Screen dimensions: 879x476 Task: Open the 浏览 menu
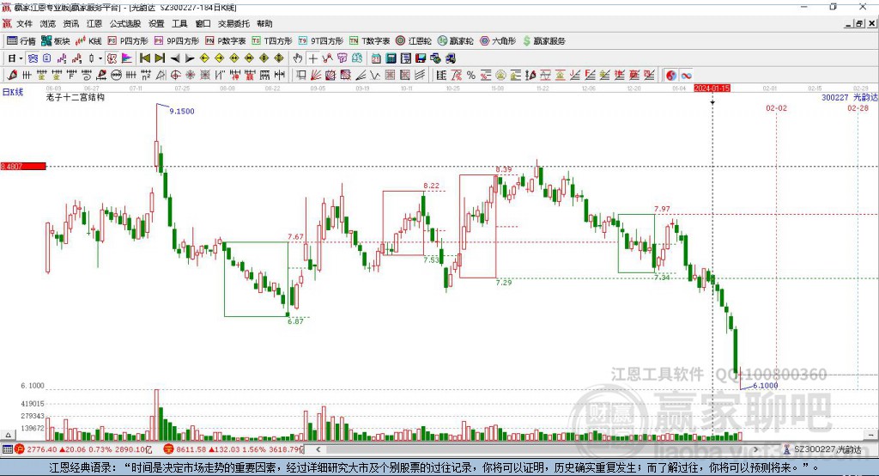(x=48, y=23)
